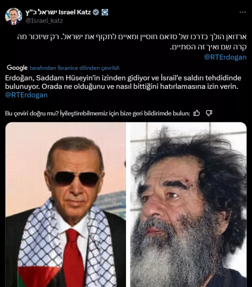Open the three-dot more options menu

point(243,12)
